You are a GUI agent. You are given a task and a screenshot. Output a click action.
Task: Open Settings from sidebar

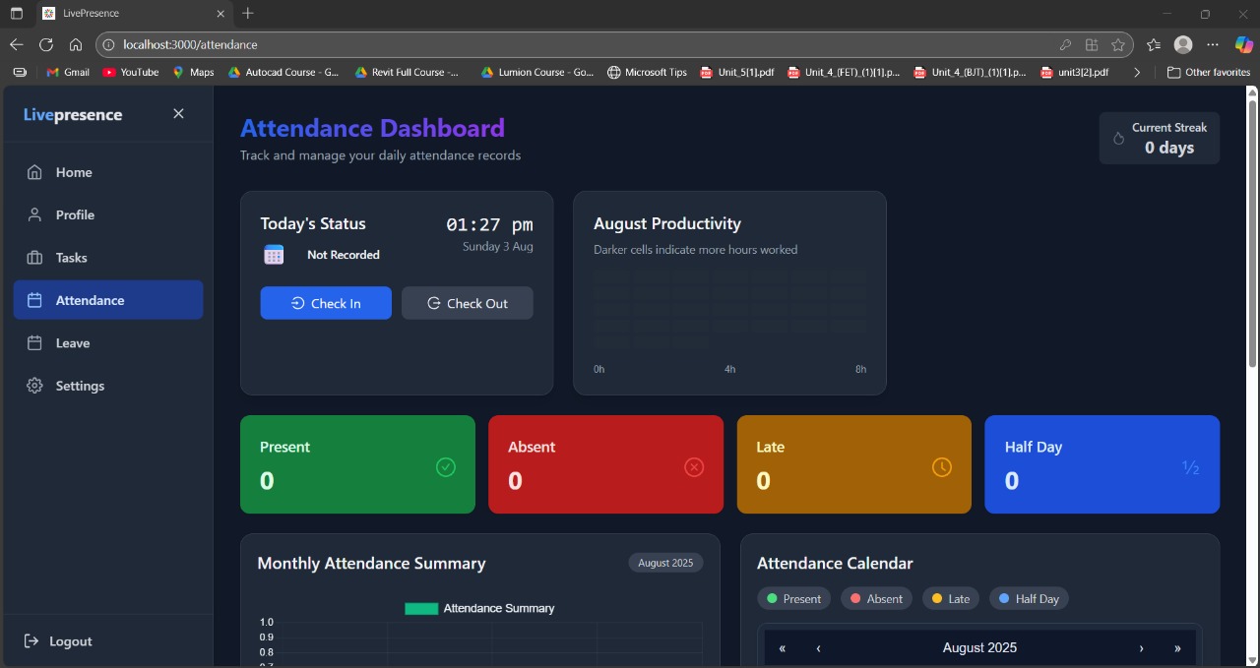(x=108, y=386)
